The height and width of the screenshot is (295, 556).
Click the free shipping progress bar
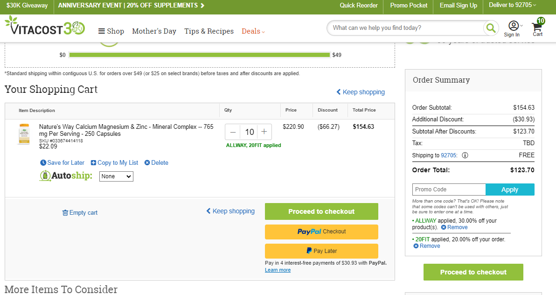click(x=199, y=55)
